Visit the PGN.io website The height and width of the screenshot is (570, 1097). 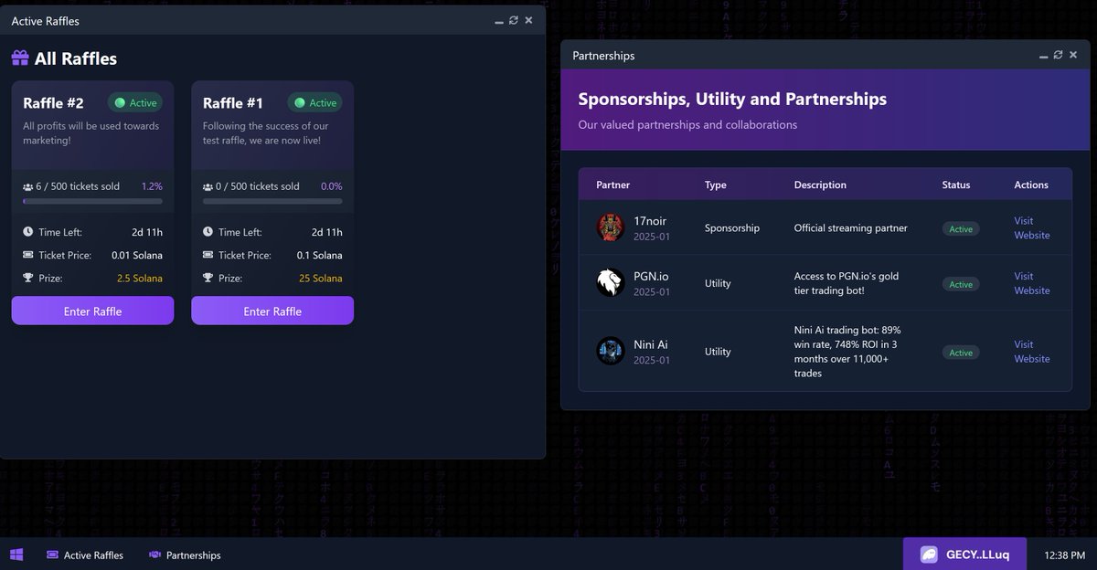pyautogui.click(x=1032, y=282)
